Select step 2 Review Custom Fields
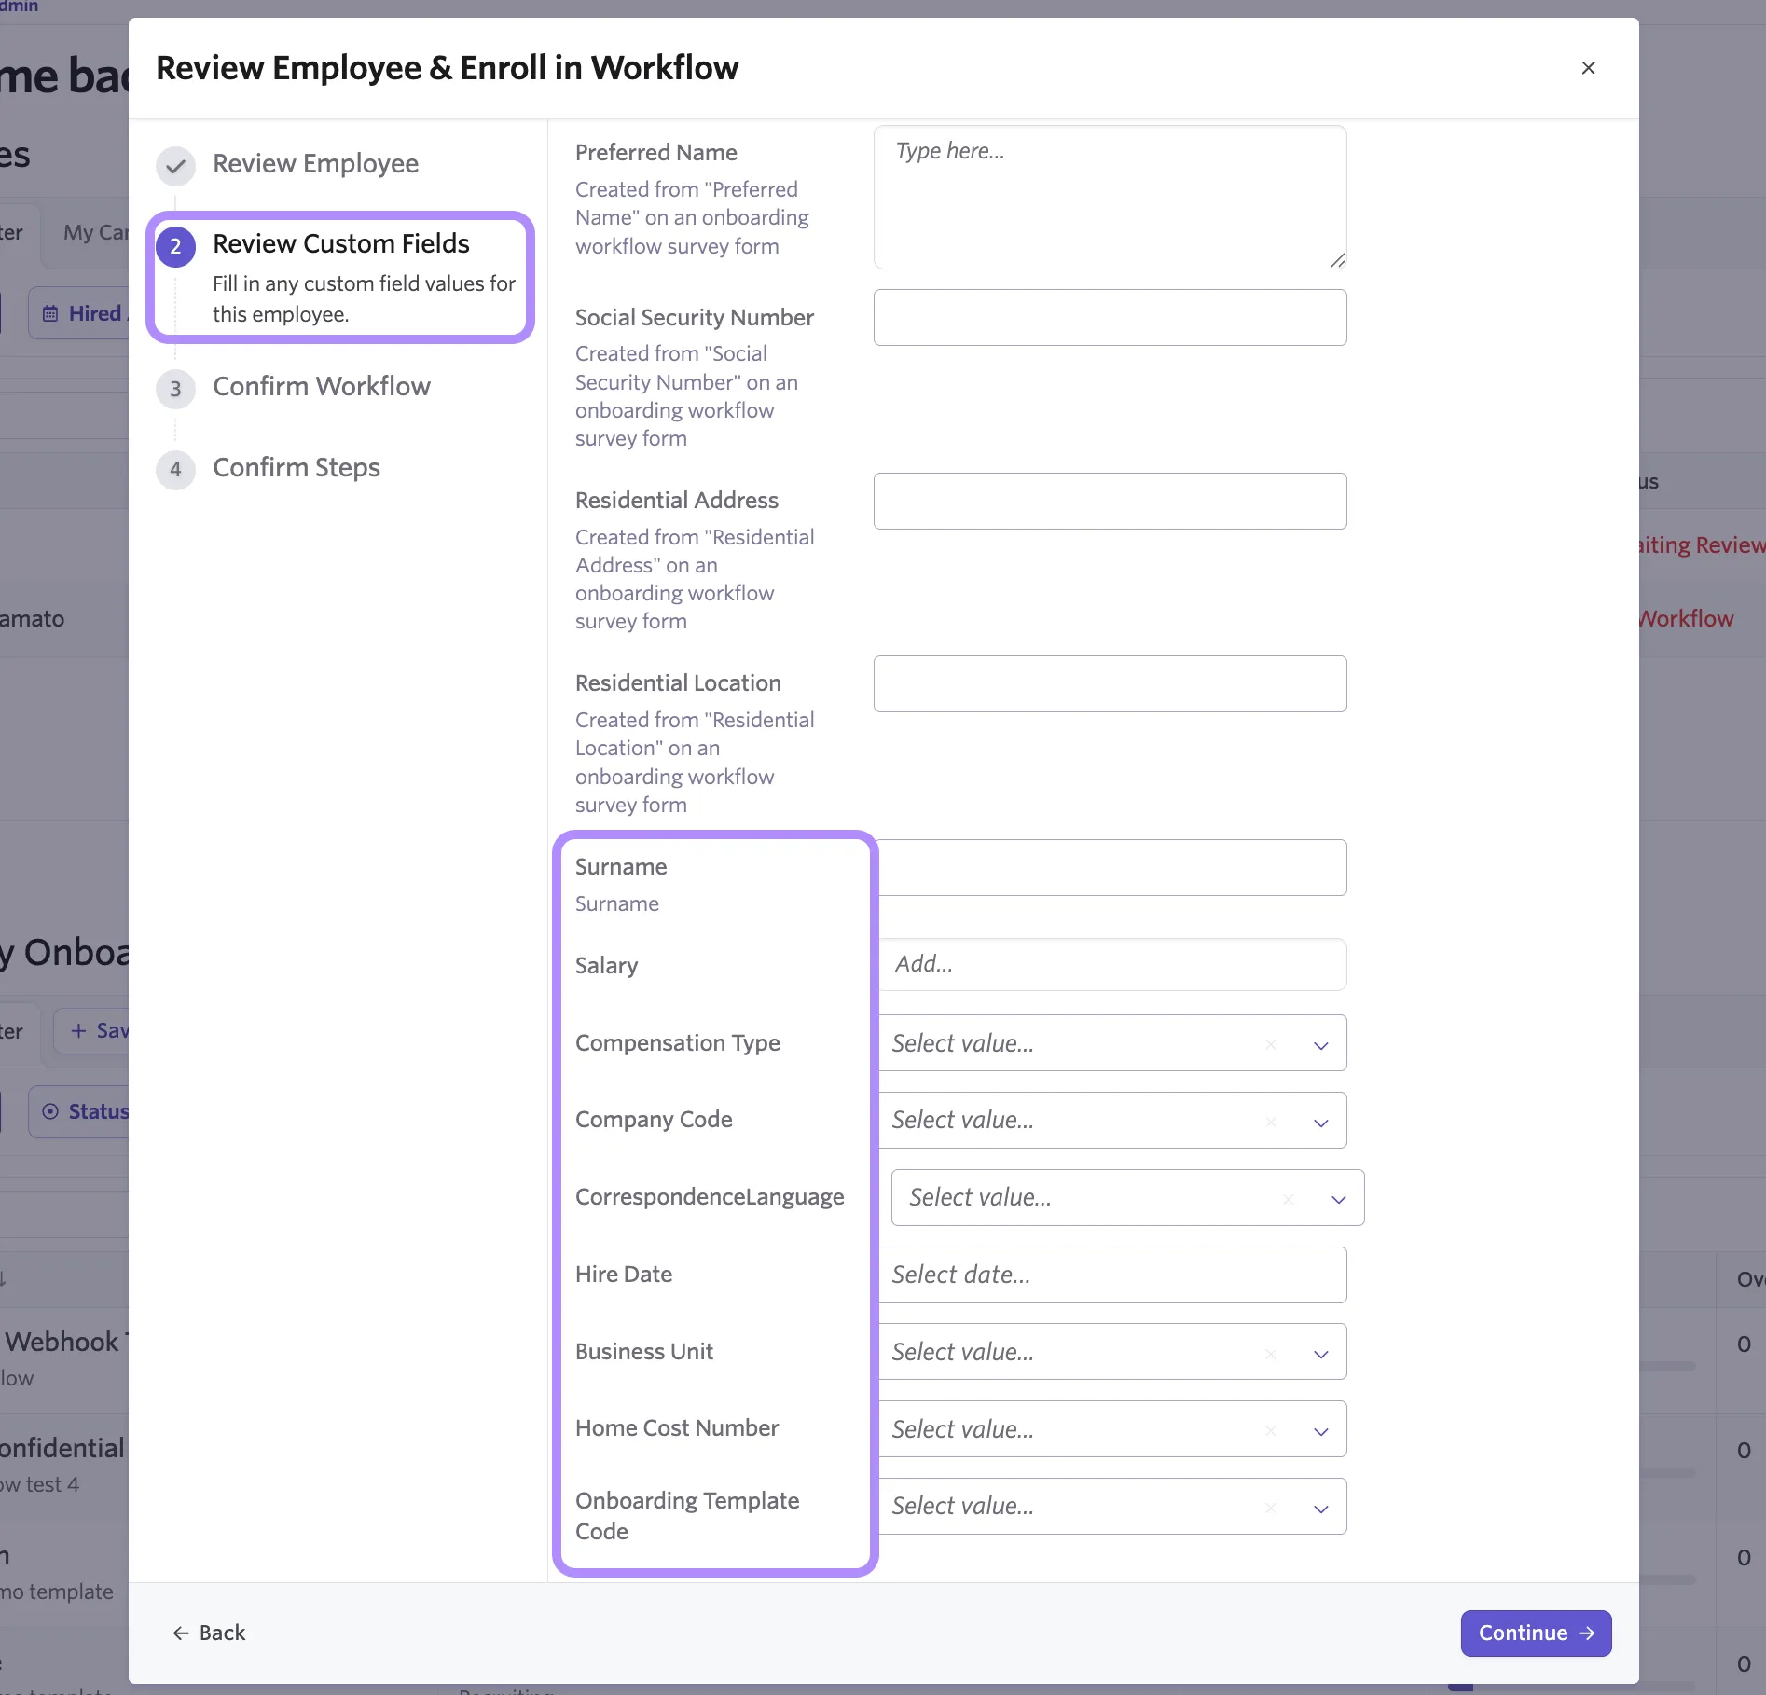This screenshot has width=1766, height=1695. click(340, 277)
